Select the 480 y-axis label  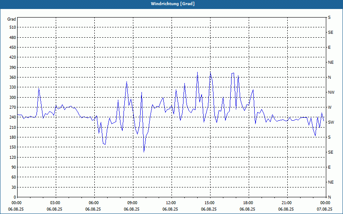click(x=13, y=37)
